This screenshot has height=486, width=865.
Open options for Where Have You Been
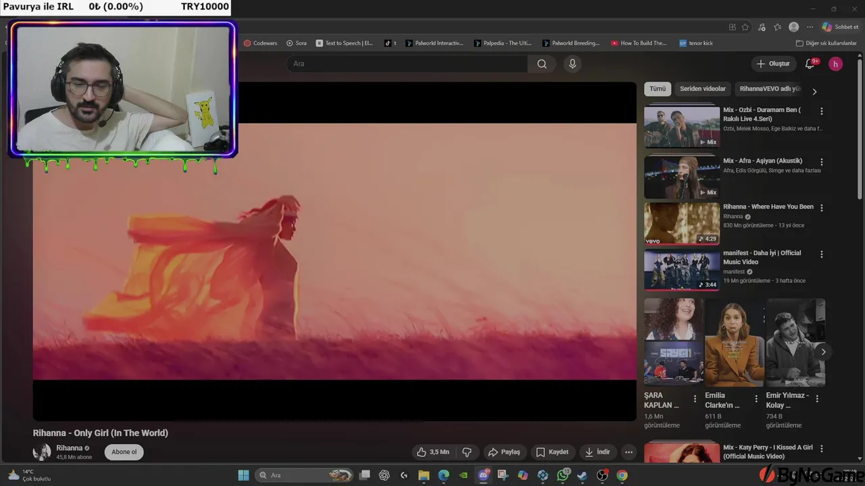pos(822,208)
